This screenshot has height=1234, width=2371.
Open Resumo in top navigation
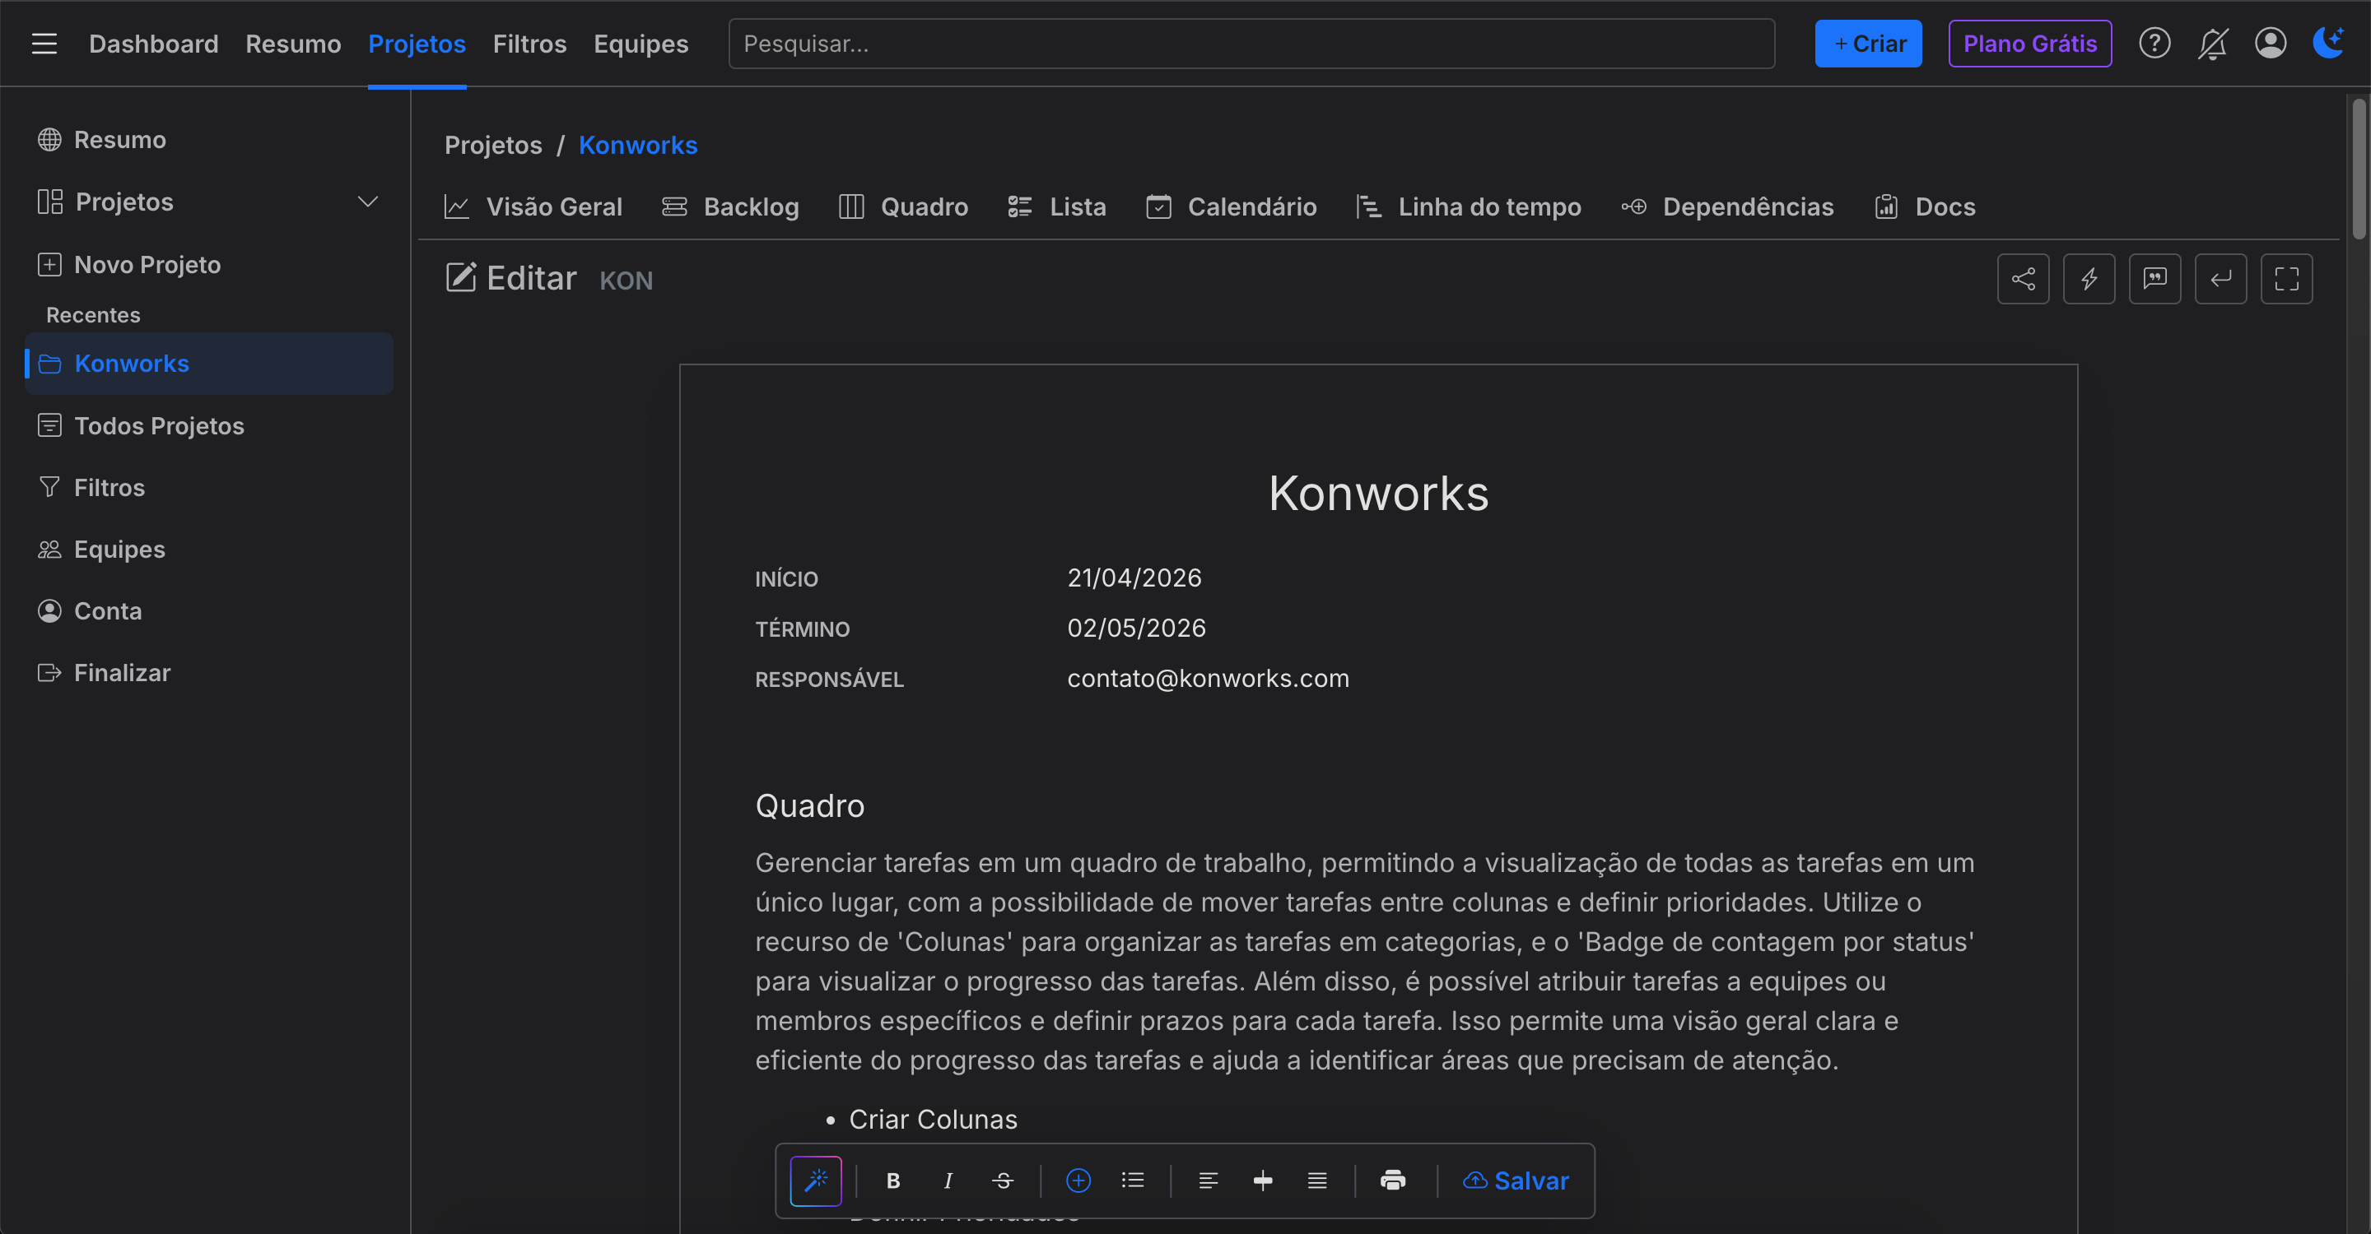point(293,44)
